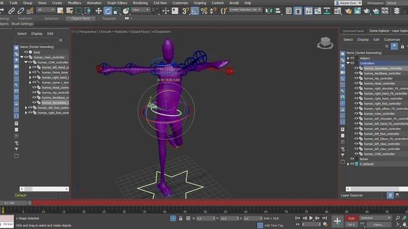
Task: Select the Unlink Selection tool
Action: tap(21, 11)
